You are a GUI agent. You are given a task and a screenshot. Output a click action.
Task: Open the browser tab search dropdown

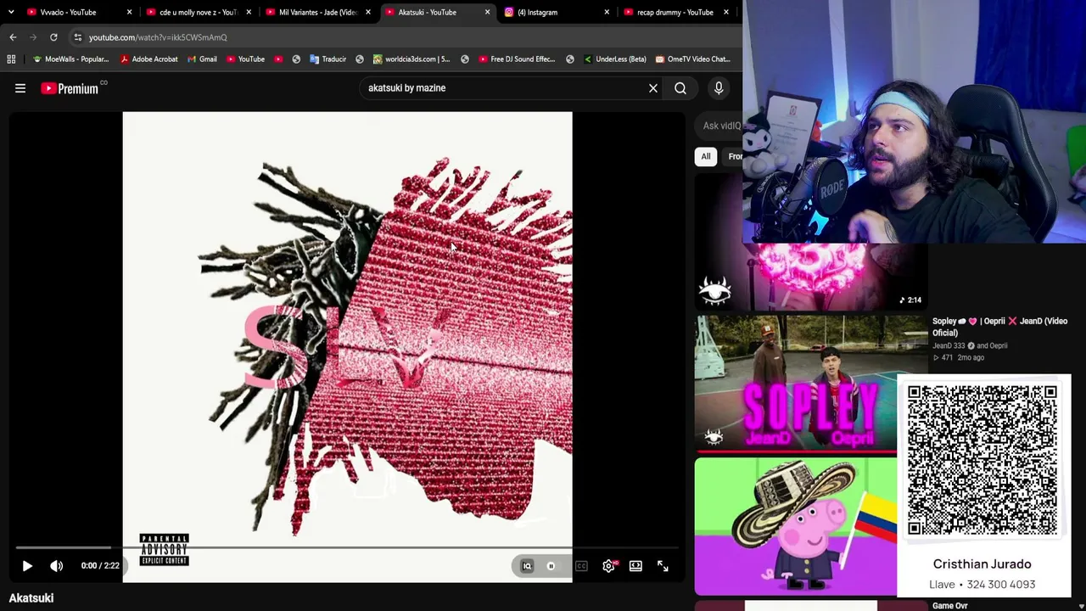pos(10,12)
